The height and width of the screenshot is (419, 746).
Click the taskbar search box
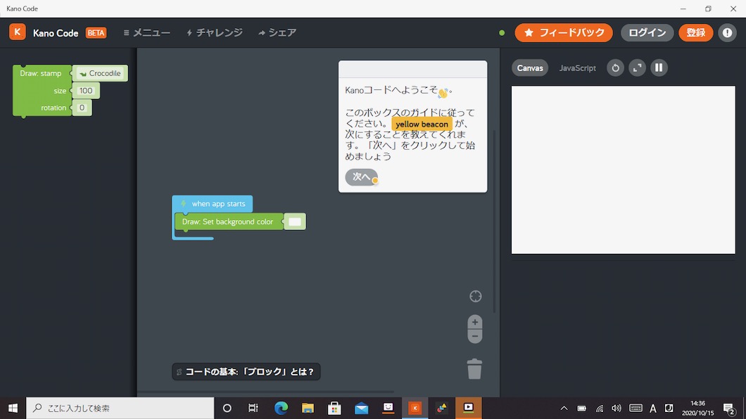pos(120,408)
